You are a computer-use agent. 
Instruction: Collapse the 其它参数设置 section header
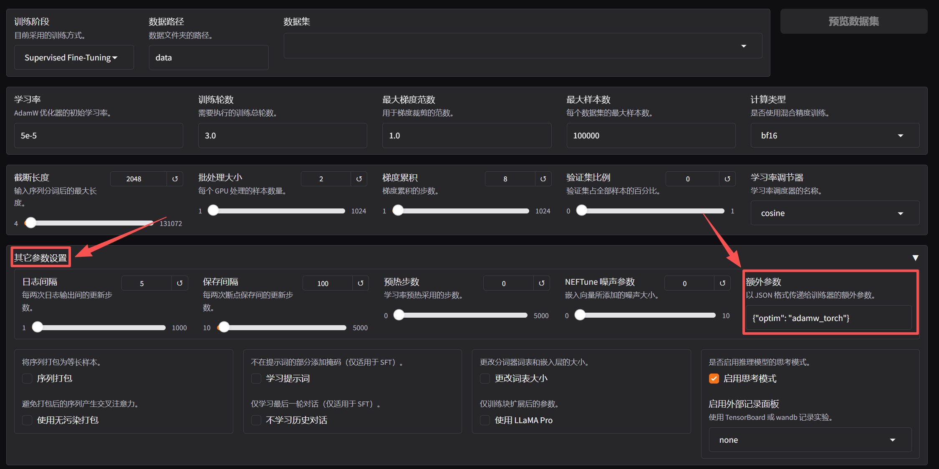pos(40,258)
